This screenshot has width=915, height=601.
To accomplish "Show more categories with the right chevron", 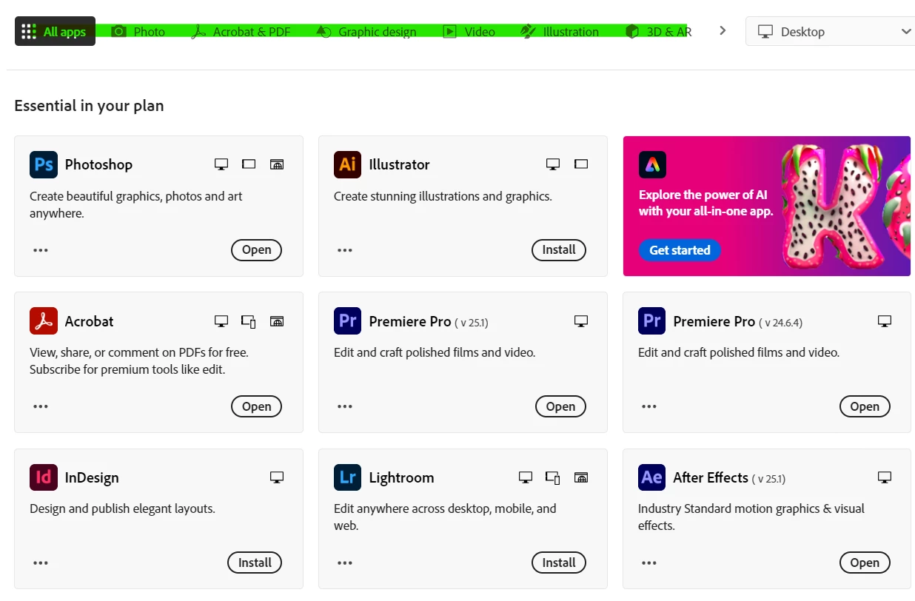I will coord(723,31).
